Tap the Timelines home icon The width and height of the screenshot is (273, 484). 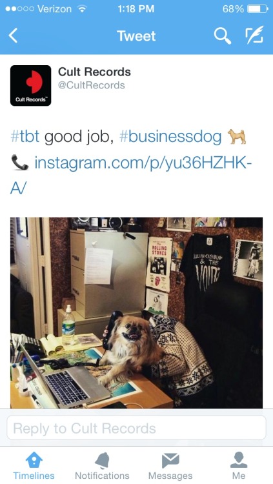(34, 460)
